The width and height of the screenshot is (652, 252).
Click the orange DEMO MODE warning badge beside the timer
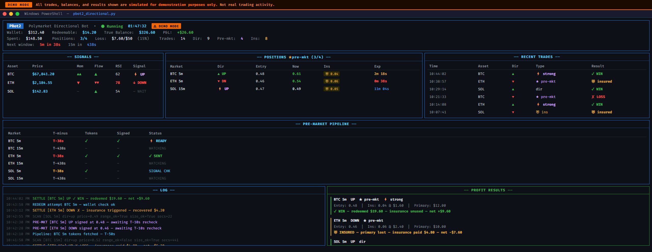(x=166, y=26)
